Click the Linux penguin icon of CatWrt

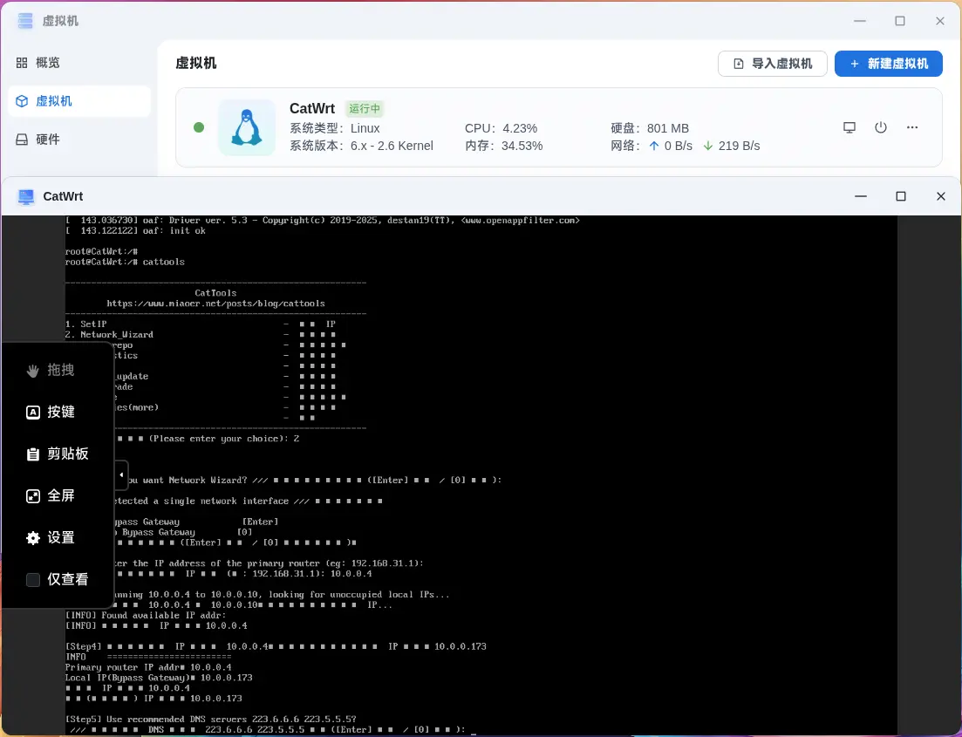click(247, 127)
